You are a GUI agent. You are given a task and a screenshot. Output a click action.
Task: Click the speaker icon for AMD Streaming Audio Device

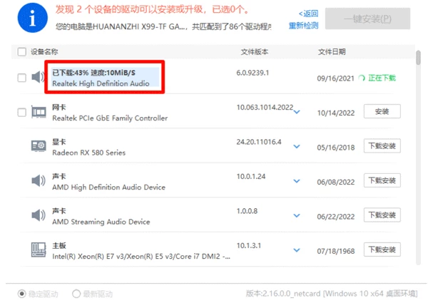pyautogui.click(x=39, y=215)
